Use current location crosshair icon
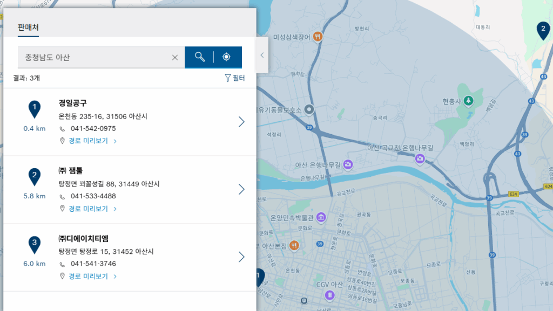 226,57
